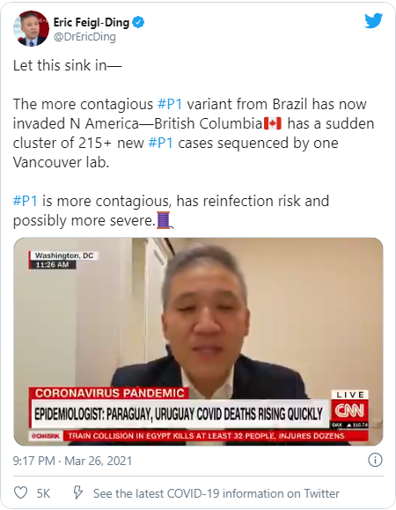Click the tweet text starting Let this sink in
This screenshot has width=396, height=510.
coord(67,65)
